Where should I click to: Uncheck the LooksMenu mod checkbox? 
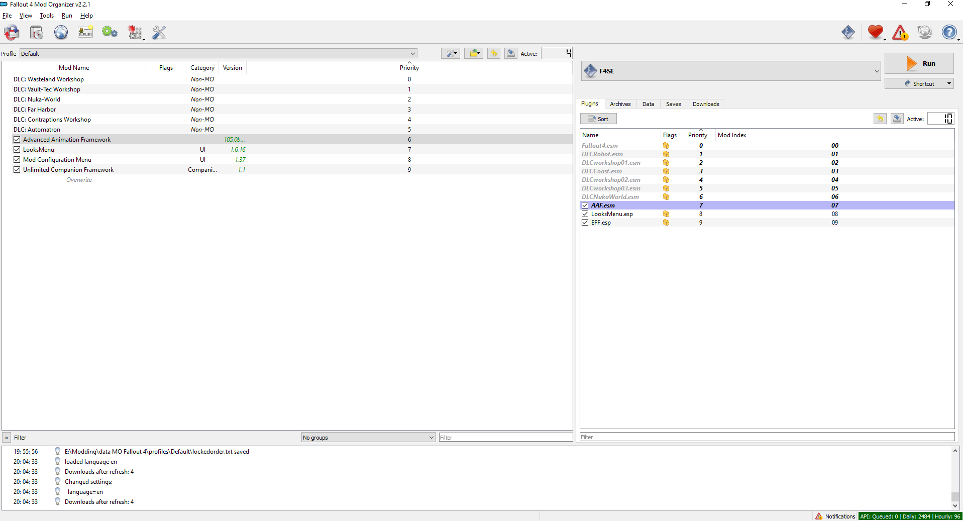click(17, 150)
